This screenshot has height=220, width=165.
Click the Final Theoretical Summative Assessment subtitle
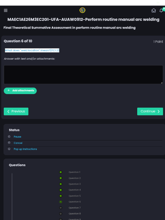click(x=70, y=28)
